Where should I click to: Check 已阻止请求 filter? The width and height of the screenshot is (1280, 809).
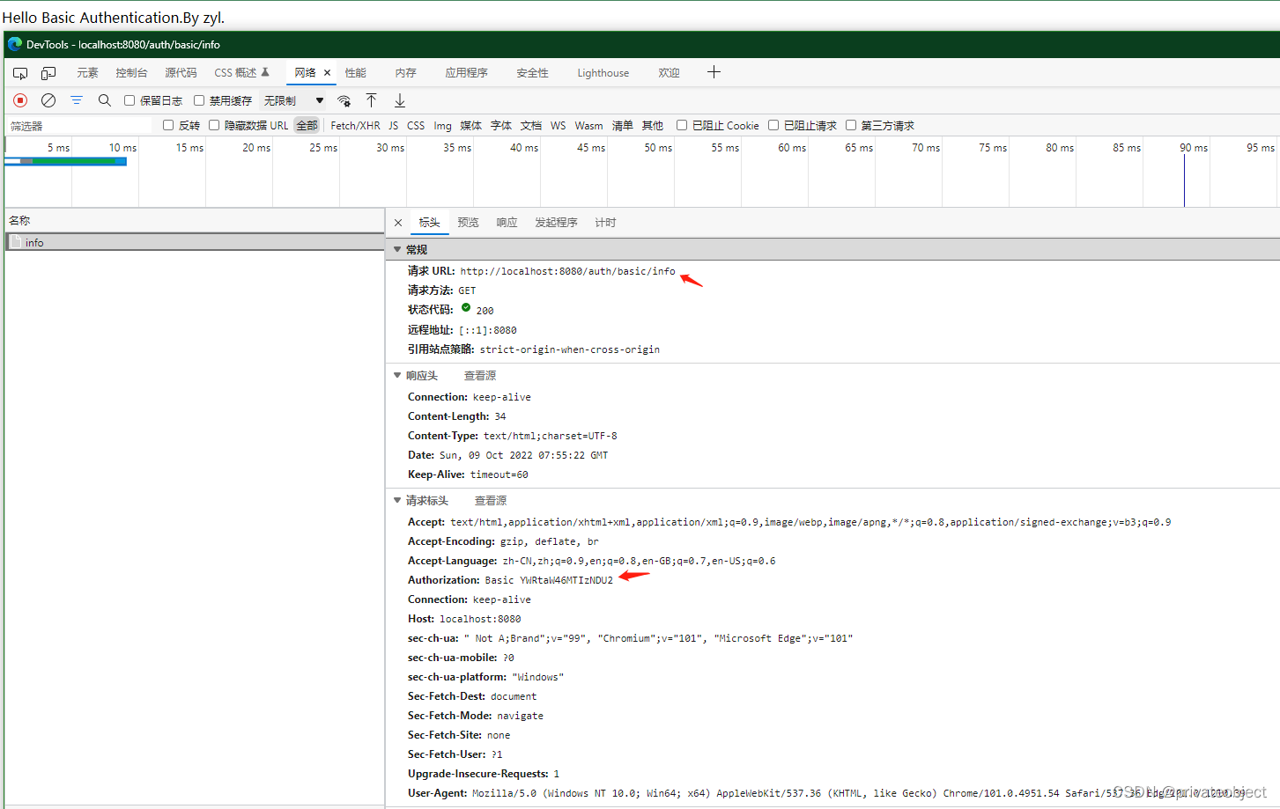773,125
